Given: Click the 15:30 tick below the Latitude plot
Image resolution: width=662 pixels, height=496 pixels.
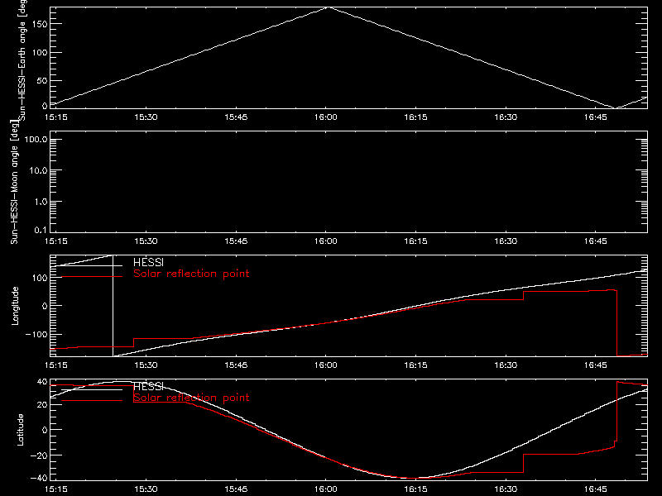Looking at the screenshot, I should coord(146,489).
